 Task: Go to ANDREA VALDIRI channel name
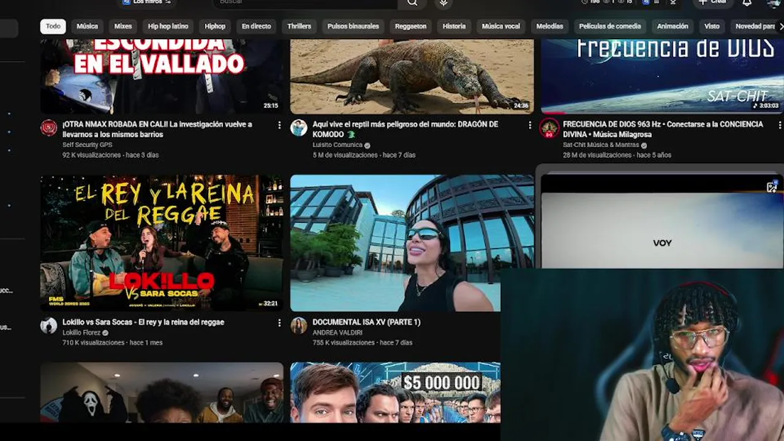tap(337, 333)
